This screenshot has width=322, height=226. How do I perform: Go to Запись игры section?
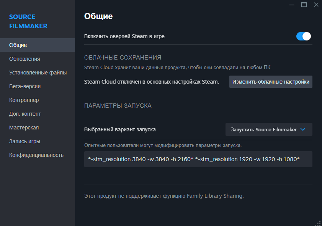tap(38, 141)
